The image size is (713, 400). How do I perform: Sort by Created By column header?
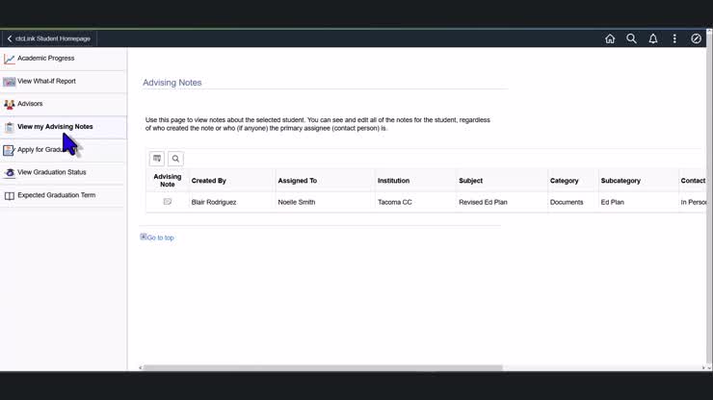[209, 181]
